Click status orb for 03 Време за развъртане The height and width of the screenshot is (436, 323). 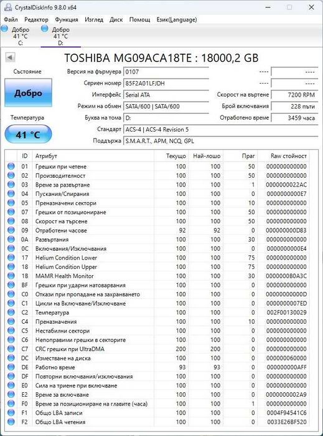point(11,185)
